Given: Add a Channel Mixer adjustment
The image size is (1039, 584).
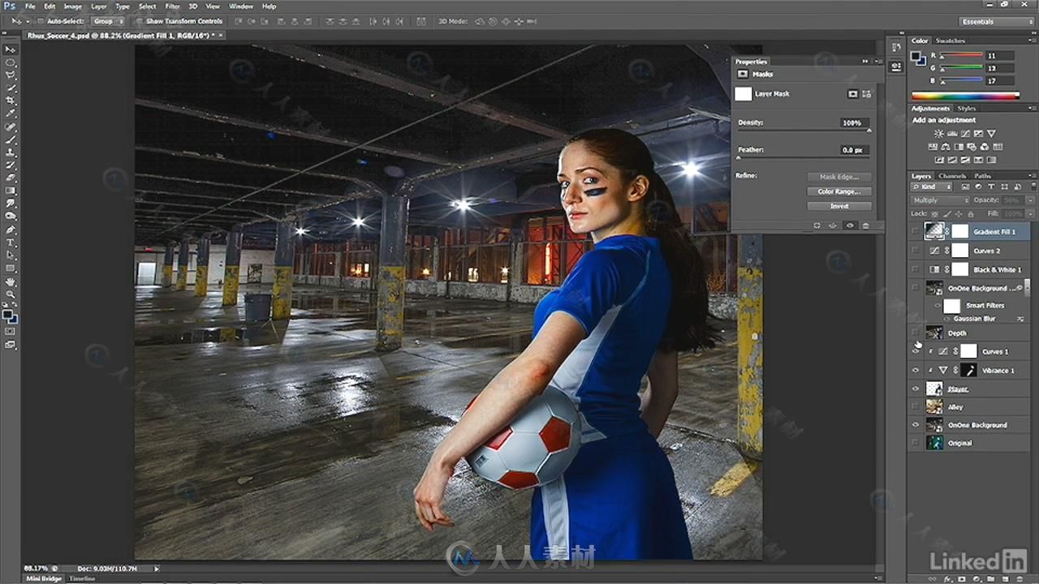Looking at the screenshot, I should click(x=985, y=147).
